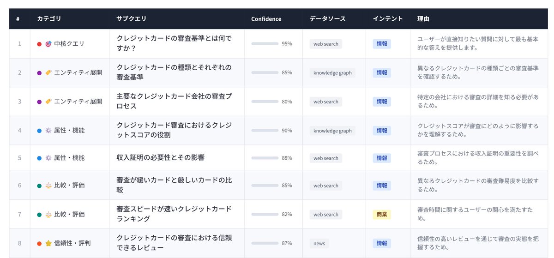Viewport: 554px width, 258px height.
Task: Click the カテゴリ column header
Action: coord(49,19)
